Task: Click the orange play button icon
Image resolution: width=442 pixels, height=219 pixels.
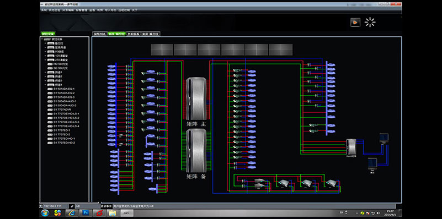Action: [x=355, y=23]
